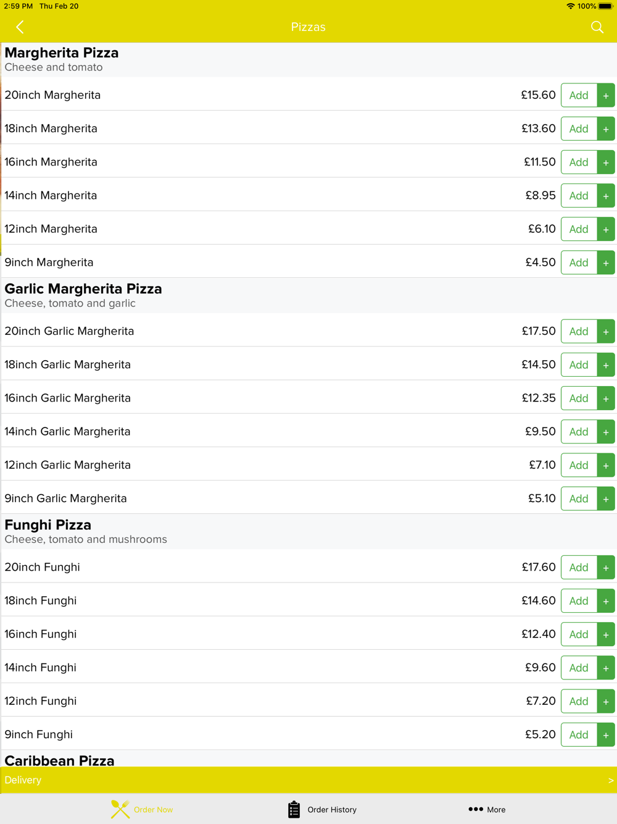
Task: Tap the Pizzas page title
Action: (x=308, y=27)
